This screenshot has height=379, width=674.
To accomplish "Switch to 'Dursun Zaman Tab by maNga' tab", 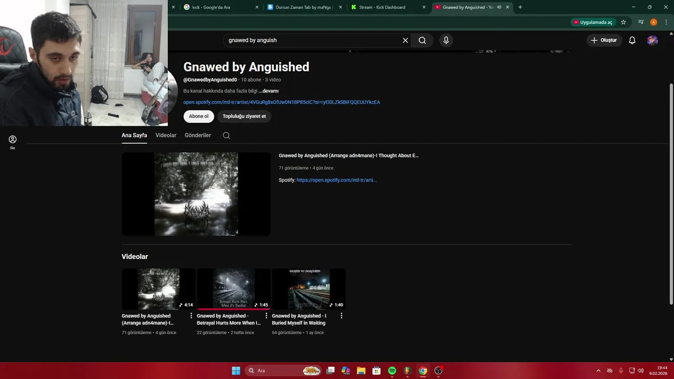I will [x=304, y=7].
